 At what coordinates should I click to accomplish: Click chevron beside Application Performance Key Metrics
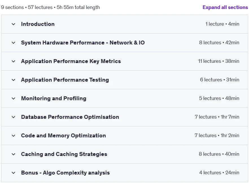[14, 61]
